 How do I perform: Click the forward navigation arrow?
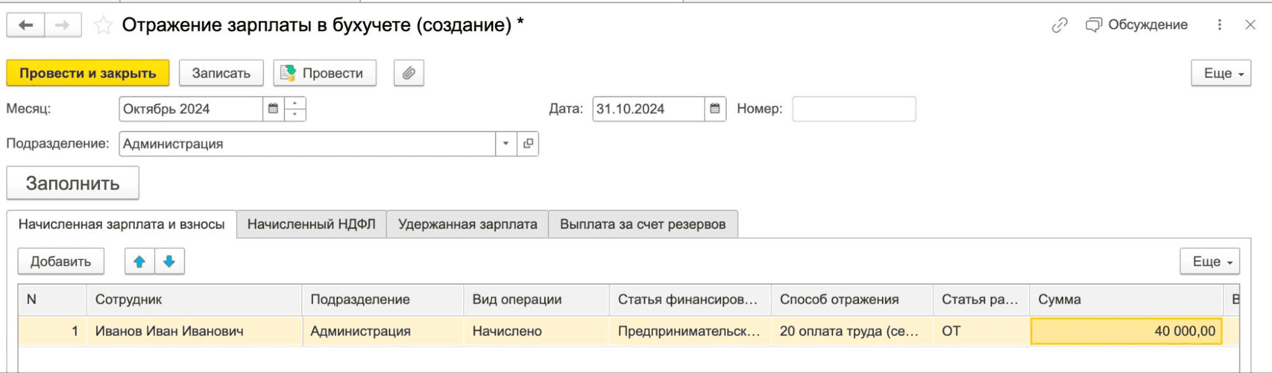(x=62, y=25)
